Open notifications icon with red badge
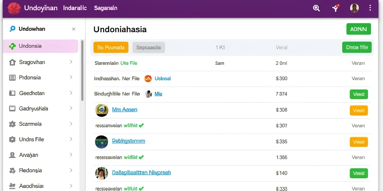 [335, 8]
